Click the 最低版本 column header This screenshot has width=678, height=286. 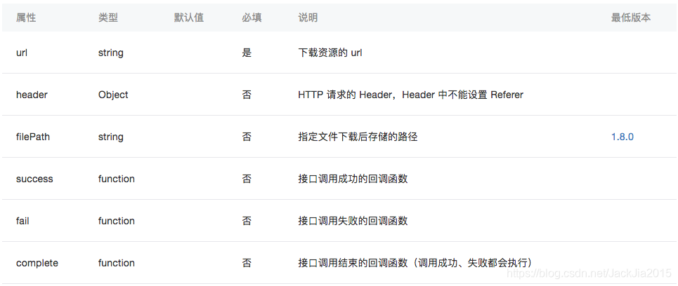(631, 18)
